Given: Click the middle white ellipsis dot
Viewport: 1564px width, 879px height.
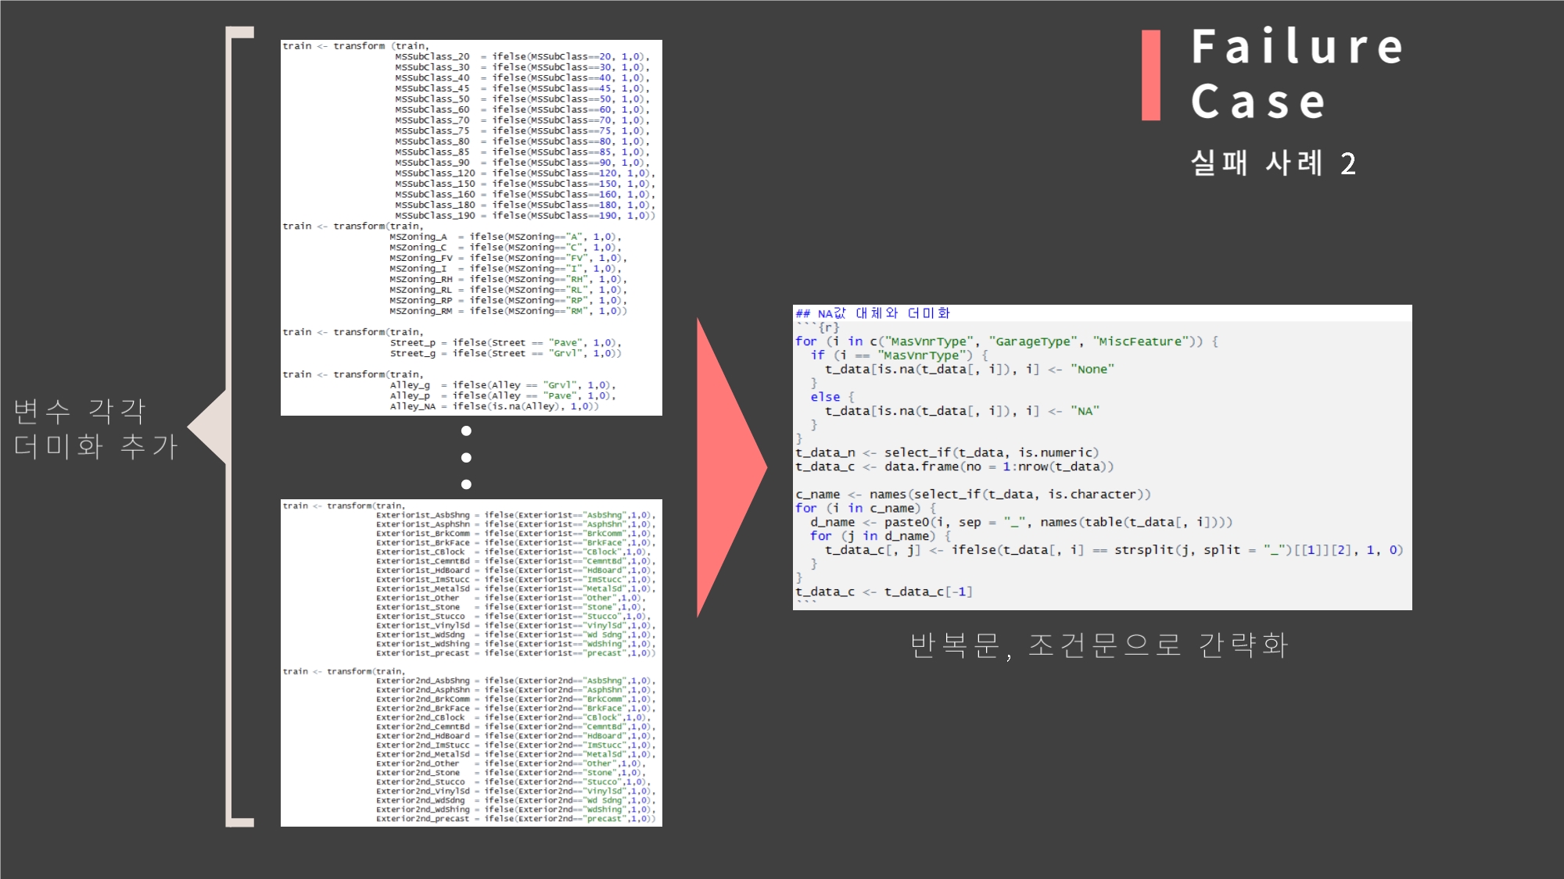Looking at the screenshot, I should (x=466, y=458).
